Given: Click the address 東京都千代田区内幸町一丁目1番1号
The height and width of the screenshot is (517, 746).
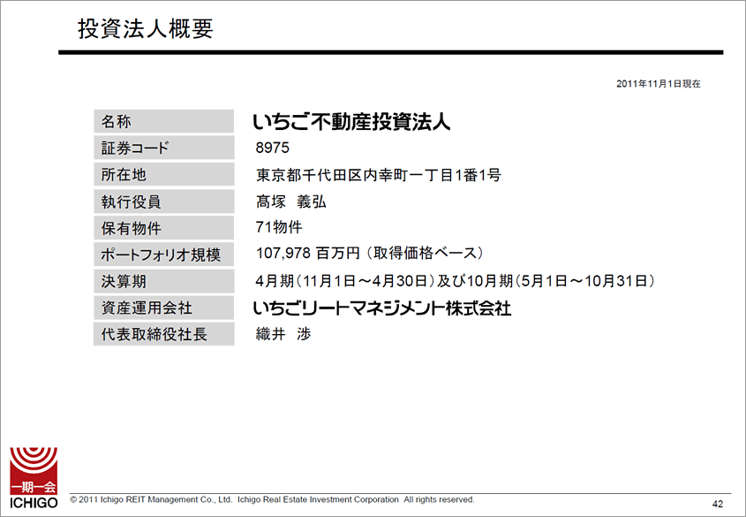Looking at the screenshot, I should click(x=379, y=175).
